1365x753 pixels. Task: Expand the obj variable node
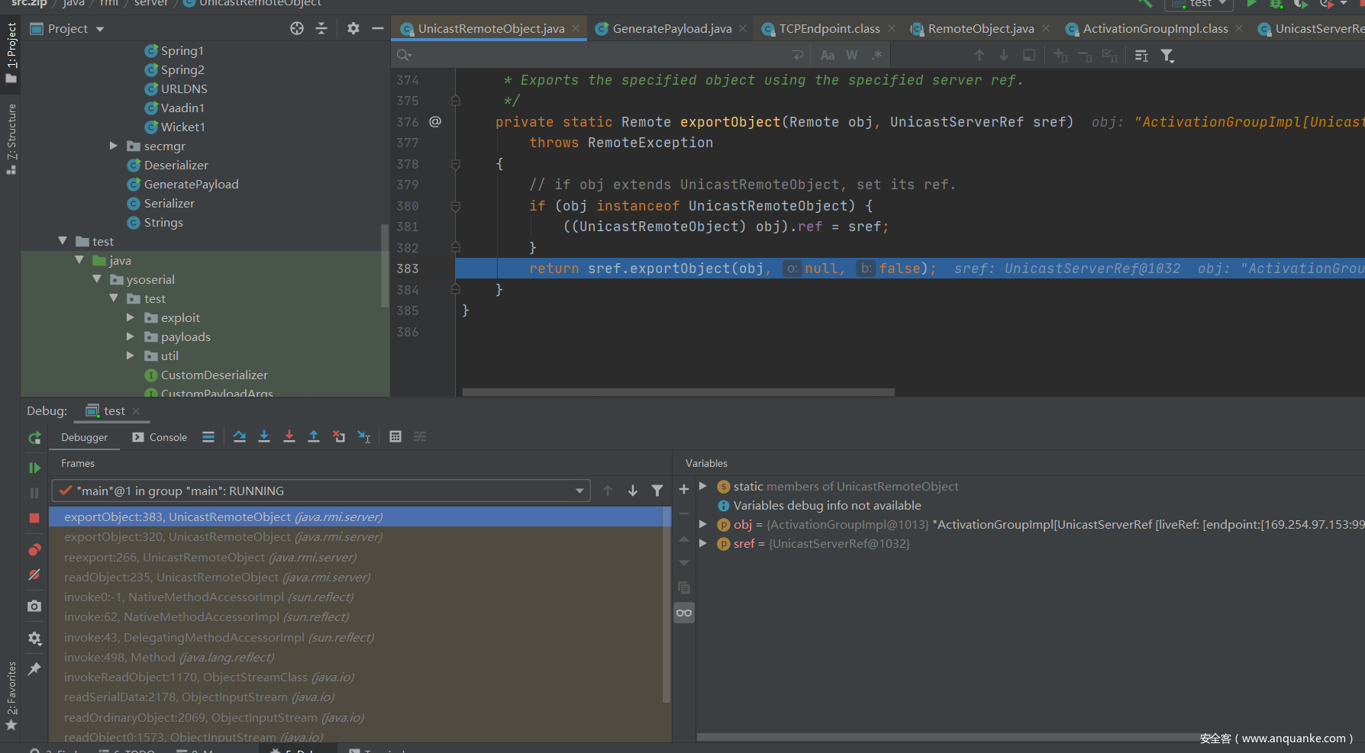coord(703,524)
